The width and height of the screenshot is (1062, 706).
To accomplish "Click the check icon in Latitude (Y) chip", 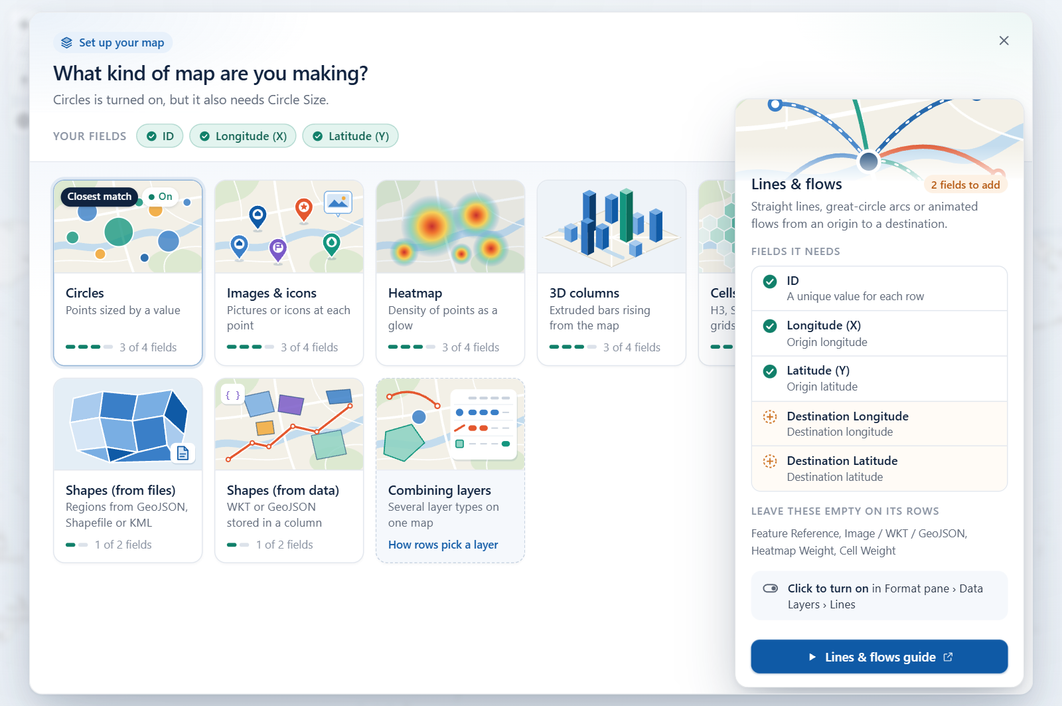I will 318,136.
